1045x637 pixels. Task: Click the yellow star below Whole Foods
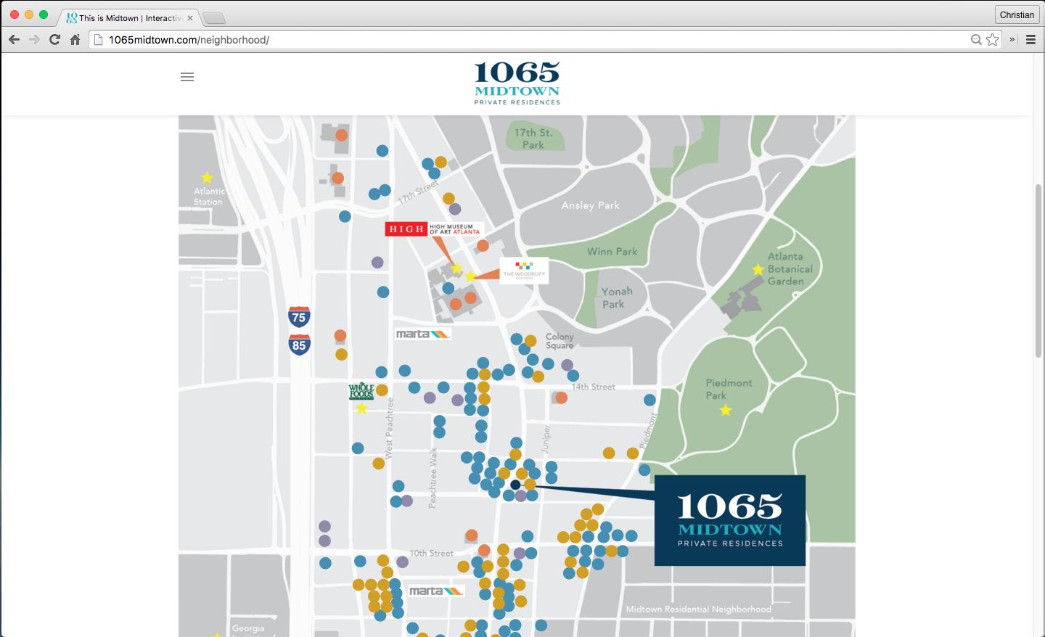[361, 408]
